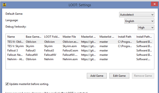Click the Remove Game button

(x=143, y=76)
